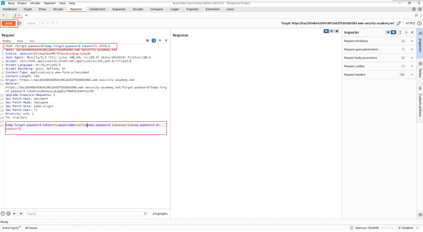
Task: Go to next request in history
Action: [52, 23]
